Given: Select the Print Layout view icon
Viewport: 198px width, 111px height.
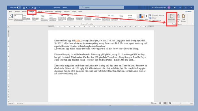Looking at the screenshot, I should (x=165, y=103).
